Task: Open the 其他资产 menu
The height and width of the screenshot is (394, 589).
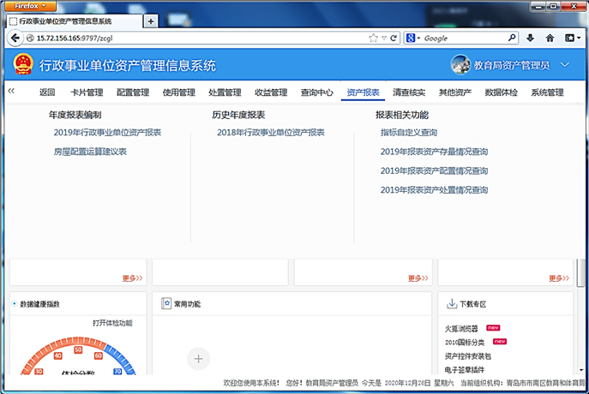Action: pyautogui.click(x=455, y=93)
